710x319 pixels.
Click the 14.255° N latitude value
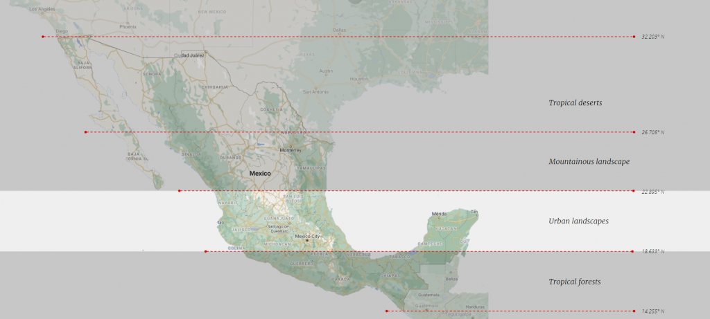tap(652, 311)
